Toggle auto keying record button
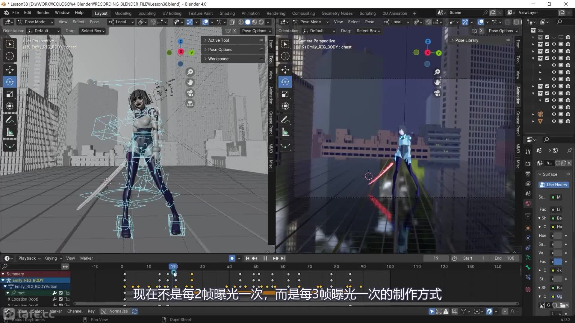 click(232, 258)
